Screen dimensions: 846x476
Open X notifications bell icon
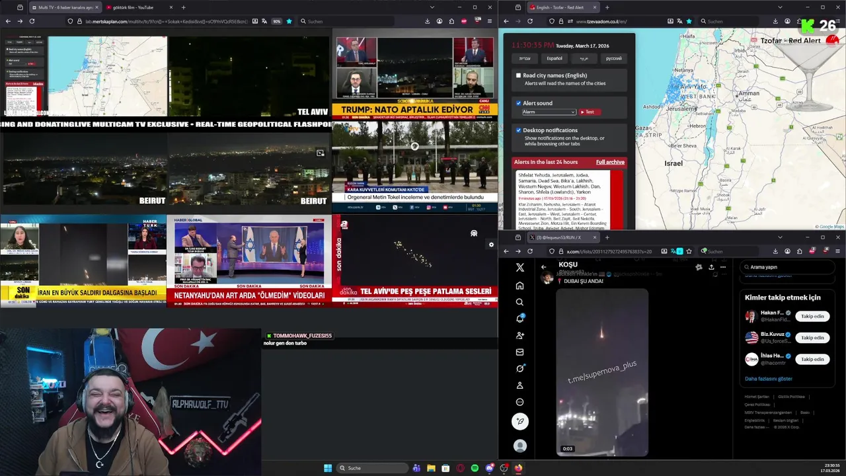point(519,319)
